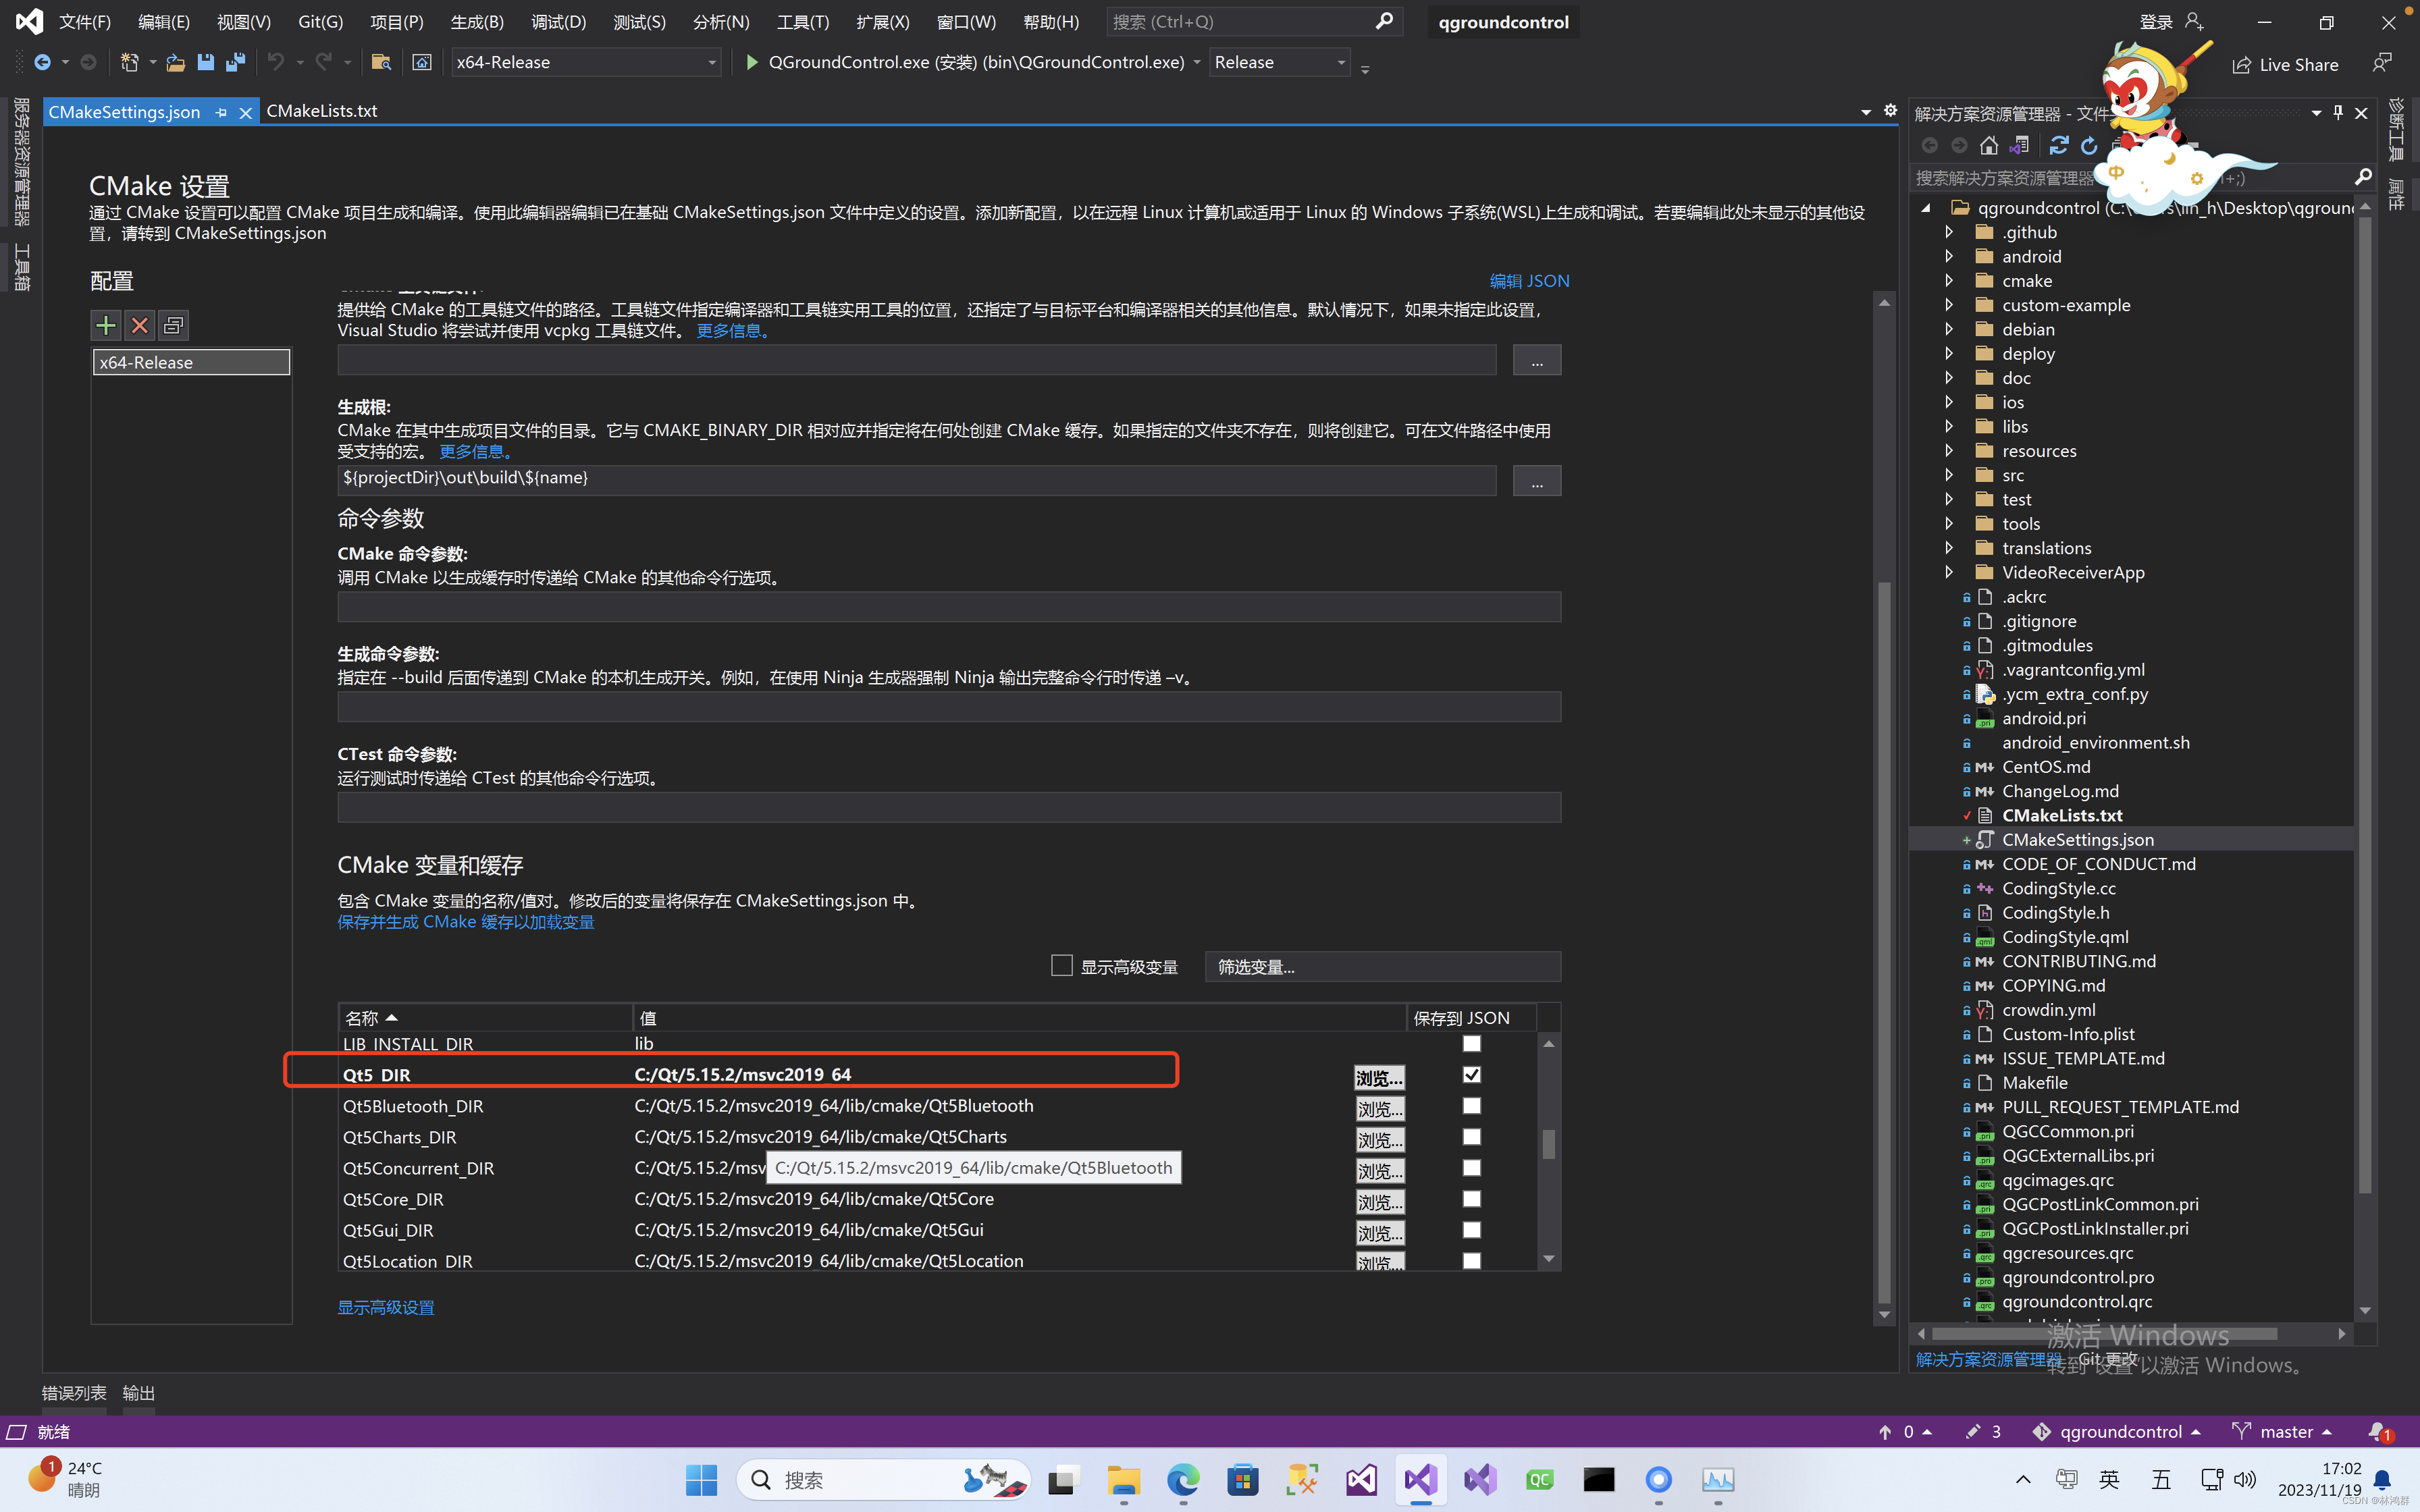Open the Git(G) menu

click(320, 22)
